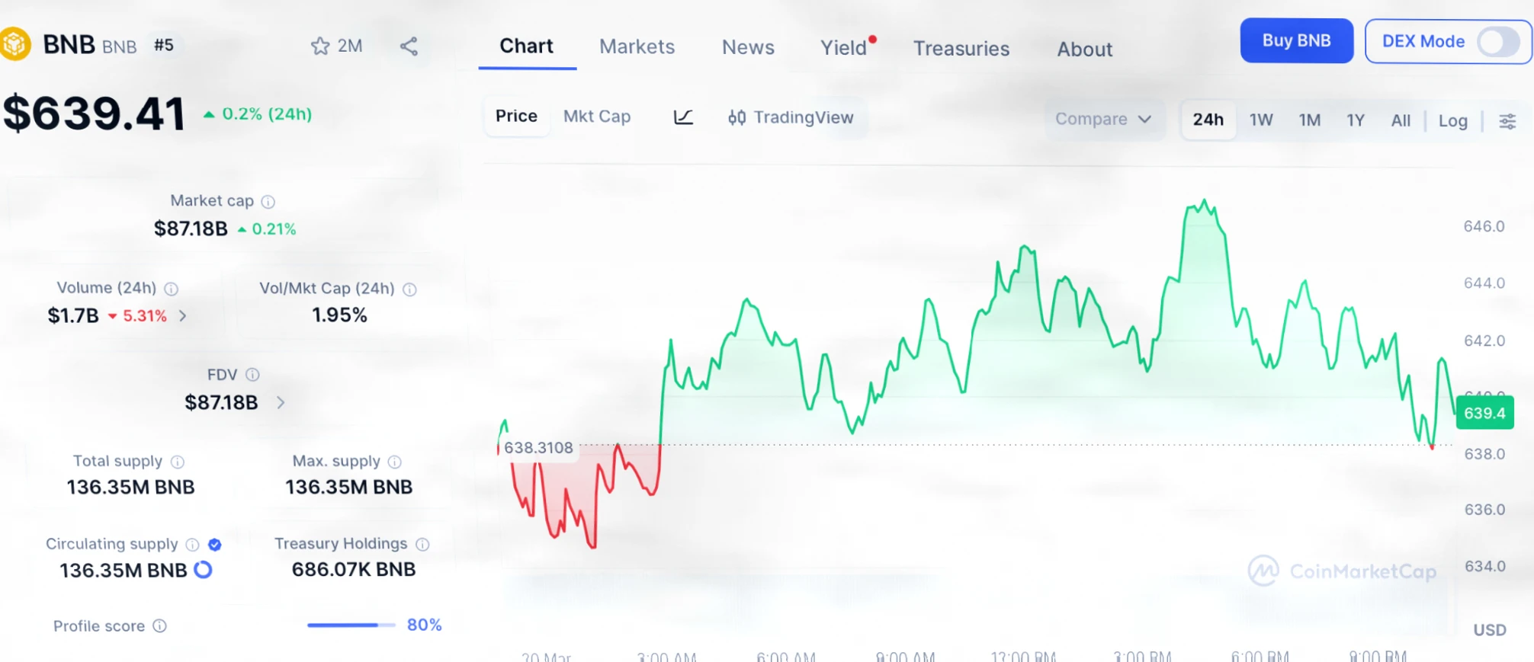Click the Buy BNB button

coord(1296,40)
